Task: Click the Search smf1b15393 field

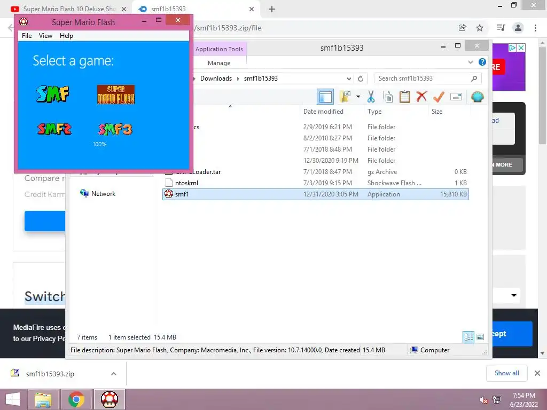Action: point(428,78)
